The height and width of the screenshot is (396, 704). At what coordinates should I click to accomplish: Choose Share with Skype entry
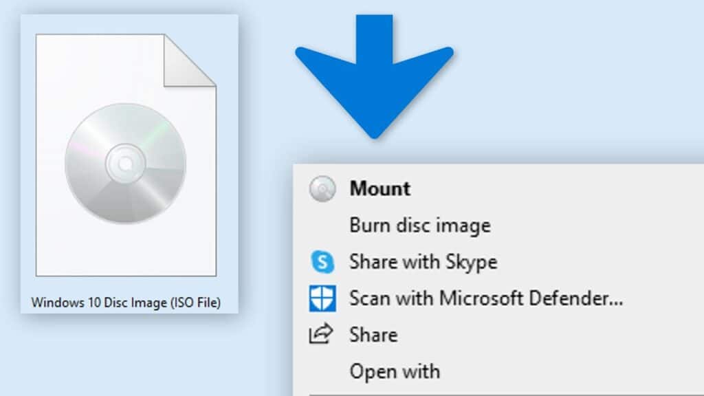[x=423, y=262]
